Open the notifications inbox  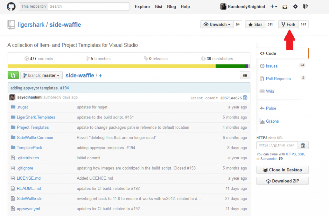tap(285, 6)
